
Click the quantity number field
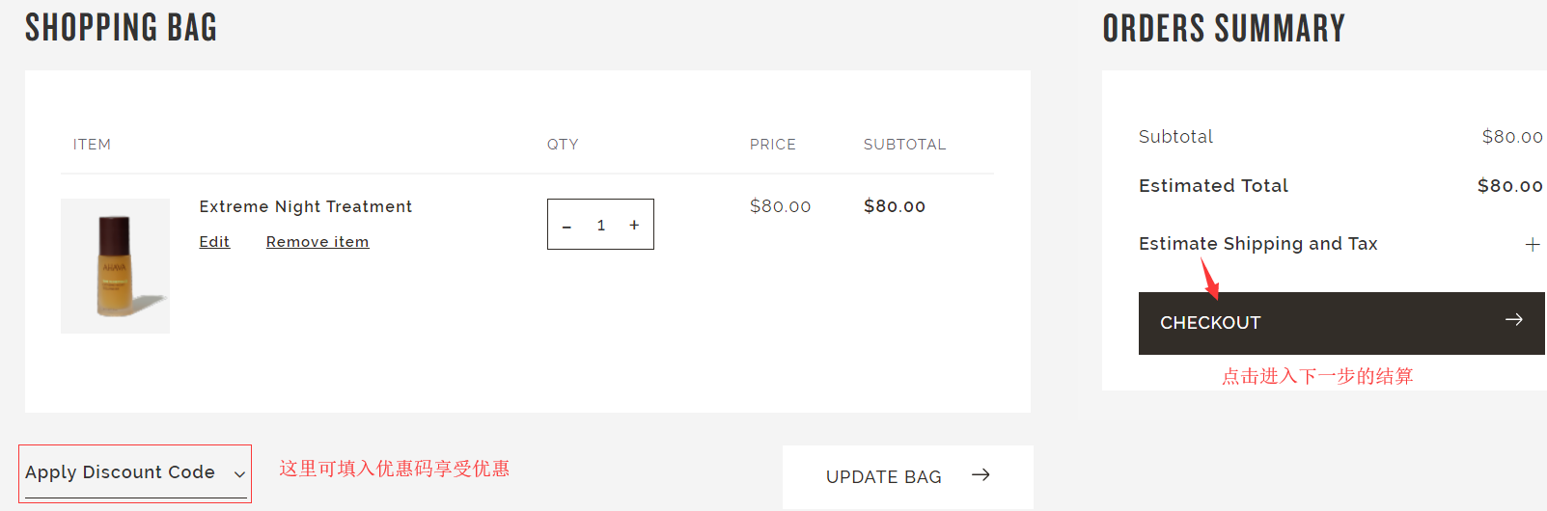tap(600, 225)
